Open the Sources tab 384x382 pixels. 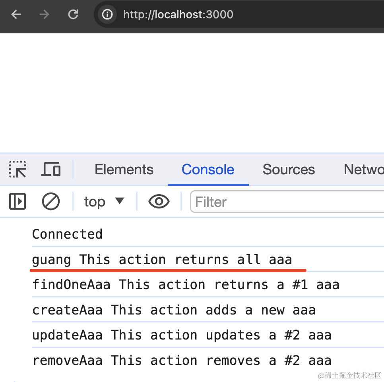coord(289,170)
